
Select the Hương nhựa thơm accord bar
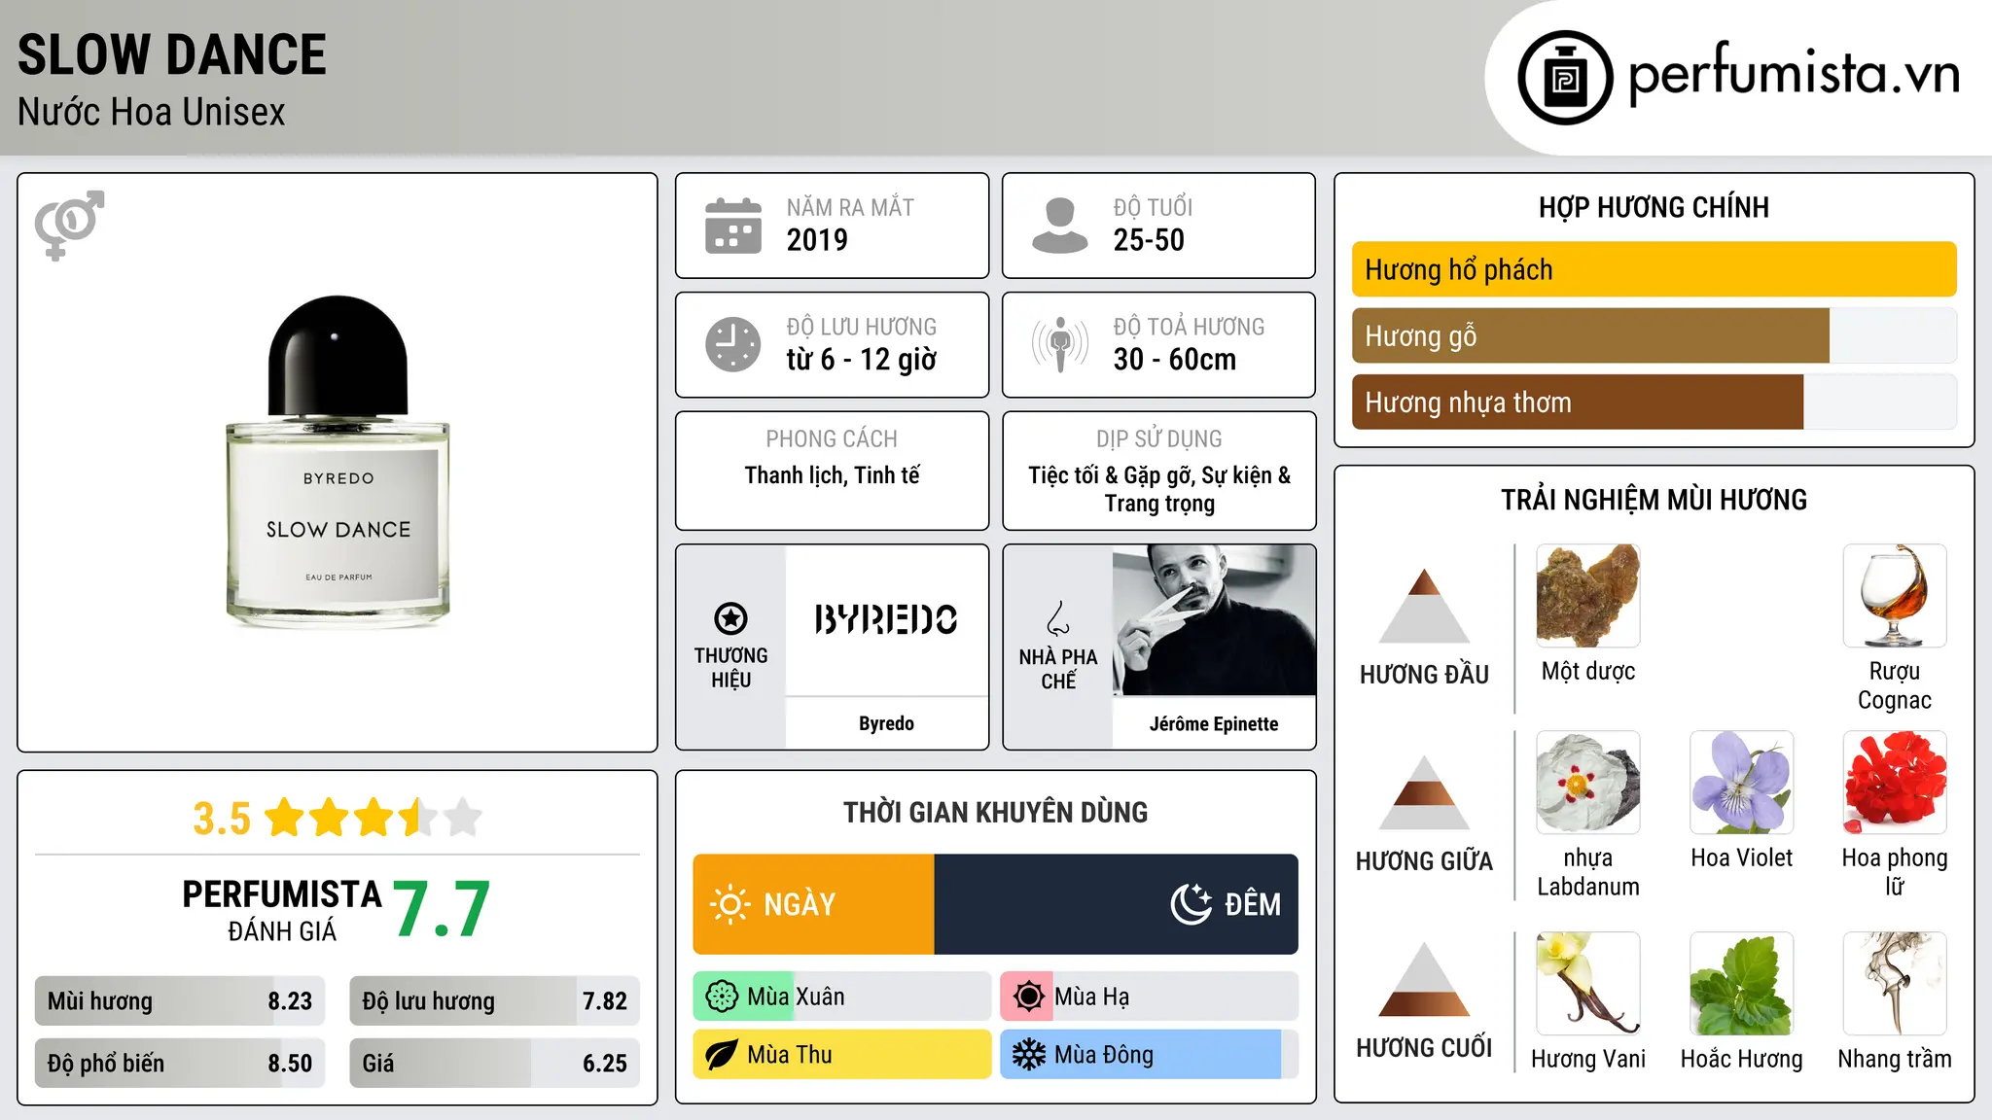coord(1654,402)
